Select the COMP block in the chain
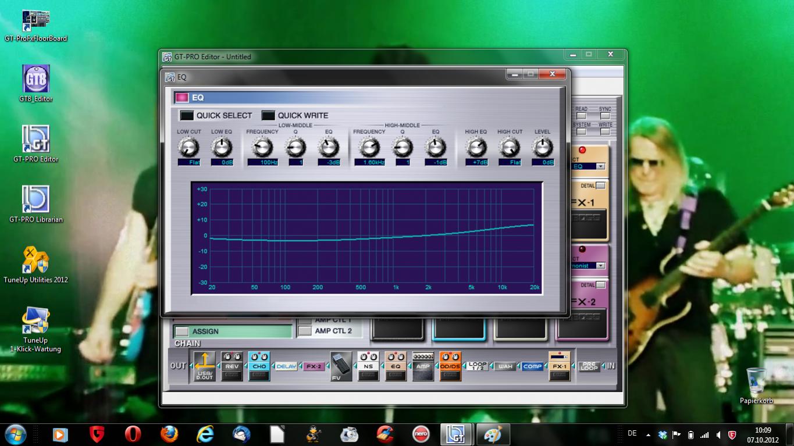This screenshot has width=794, height=446. [532, 366]
